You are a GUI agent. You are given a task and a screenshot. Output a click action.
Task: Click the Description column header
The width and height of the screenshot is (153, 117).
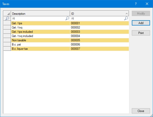point(40,14)
